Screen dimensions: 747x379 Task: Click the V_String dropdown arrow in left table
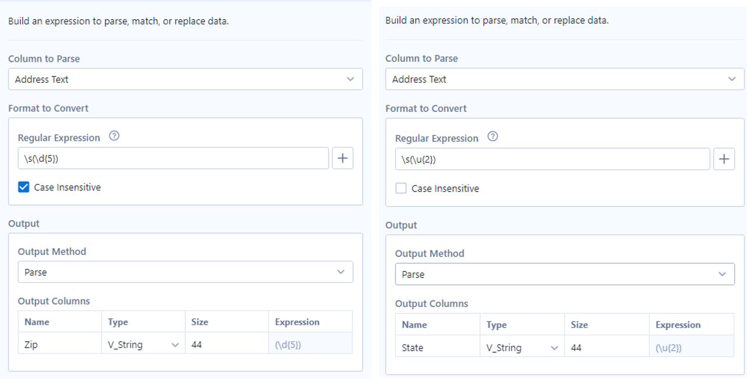coord(175,344)
